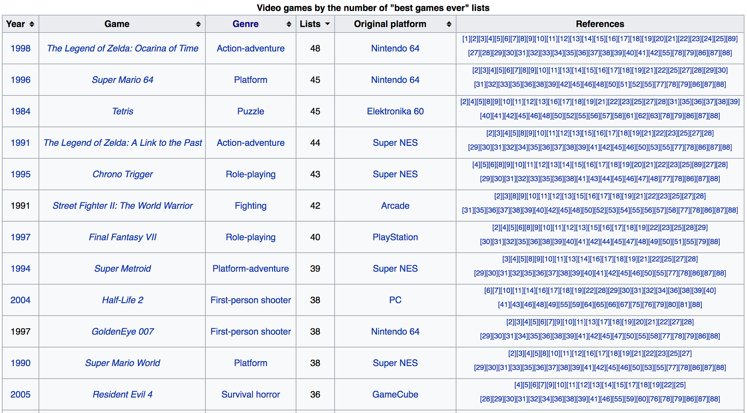Click the 2004 year link
The height and width of the screenshot is (413, 747).
(20, 300)
